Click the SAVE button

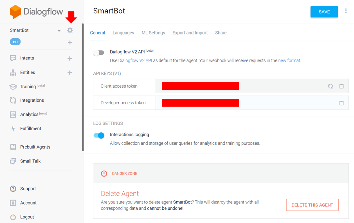click(324, 12)
